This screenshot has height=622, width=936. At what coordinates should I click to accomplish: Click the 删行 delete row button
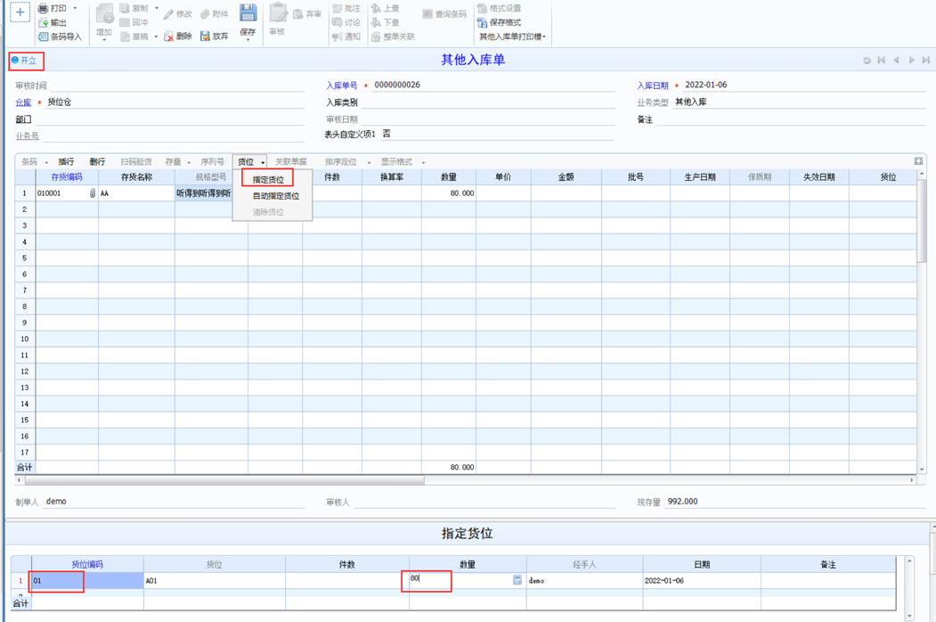(97, 162)
